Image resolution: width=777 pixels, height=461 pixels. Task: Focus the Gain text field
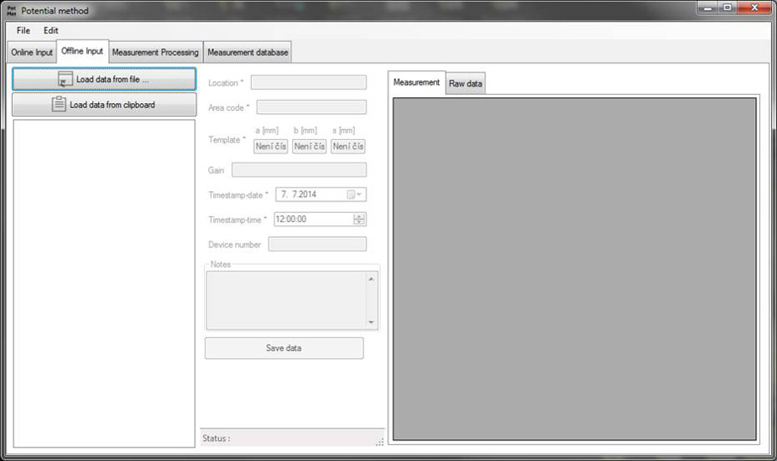(299, 170)
